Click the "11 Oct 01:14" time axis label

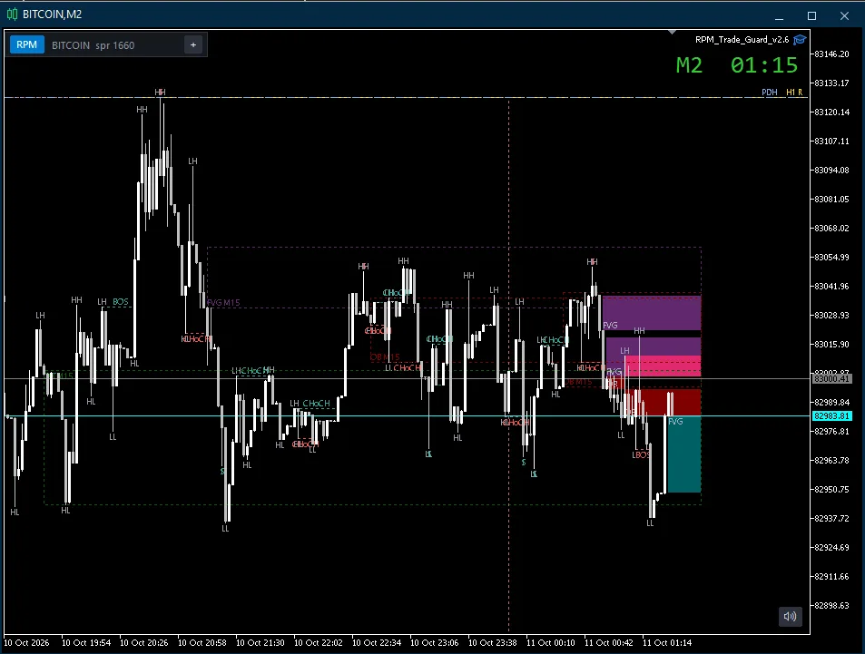[x=667, y=642]
